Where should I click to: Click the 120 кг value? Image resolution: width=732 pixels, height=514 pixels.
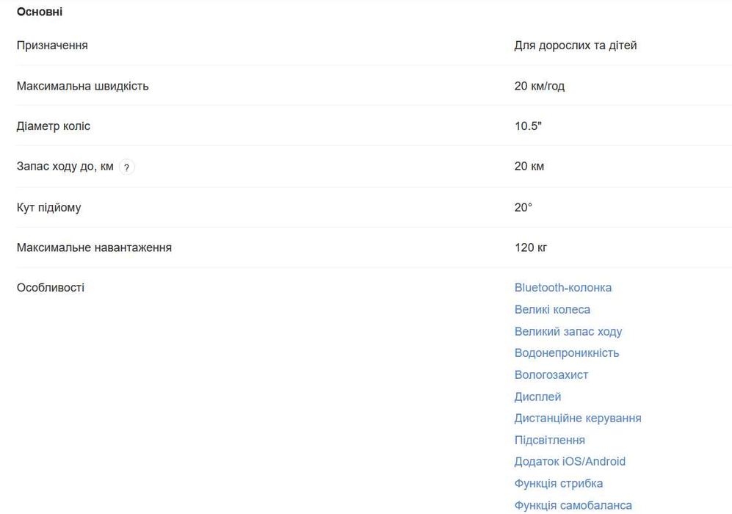click(x=530, y=247)
